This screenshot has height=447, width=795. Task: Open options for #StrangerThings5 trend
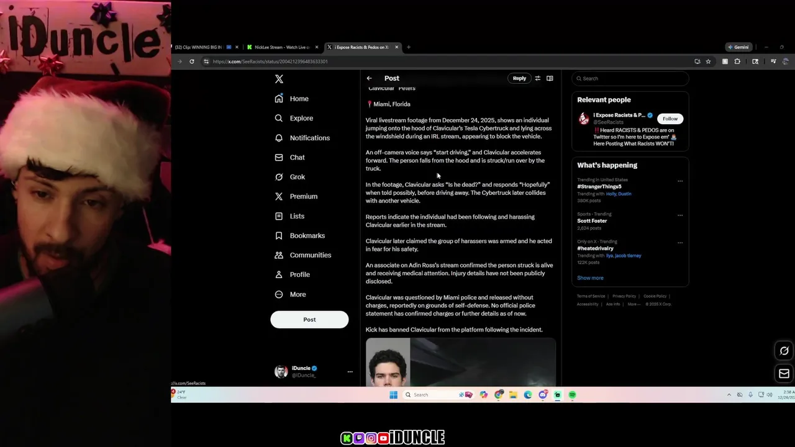pyautogui.click(x=680, y=181)
